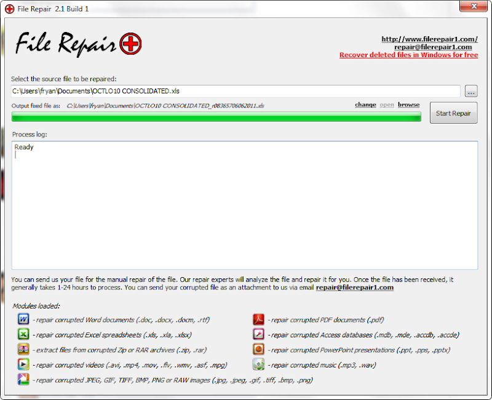Click inside the Process log text area
The width and height of the screenshot is (492, 400).
[245, 205]
